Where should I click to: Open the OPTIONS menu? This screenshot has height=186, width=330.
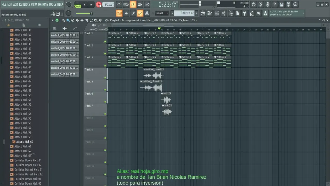pos(43,4)
